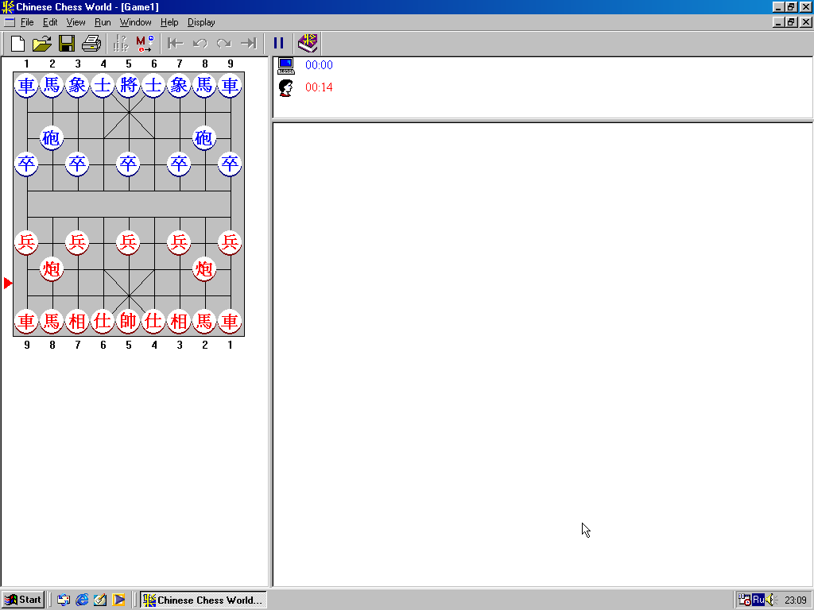Click the Chinese Chess World taskbar button
The width and height of the screenshot is (814, 610).
203,600
